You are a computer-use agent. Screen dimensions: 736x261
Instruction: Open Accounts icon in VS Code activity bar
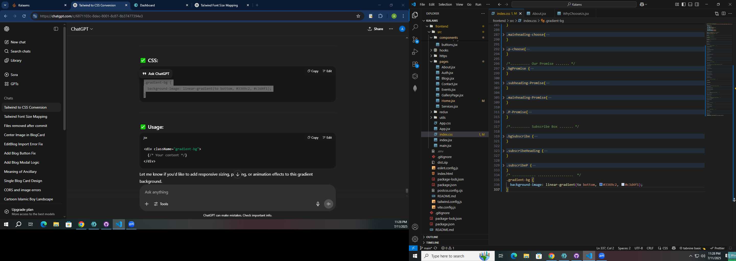(415, 227)
